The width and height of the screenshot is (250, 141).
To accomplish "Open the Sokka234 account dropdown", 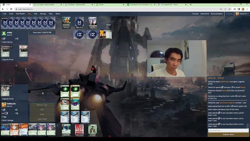I will pyautogui.click(x=242, y=14).
